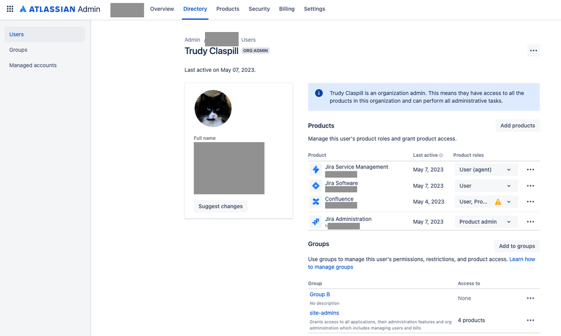Click the Suggest changes button
561x336 pixels.
click(220, 206)
